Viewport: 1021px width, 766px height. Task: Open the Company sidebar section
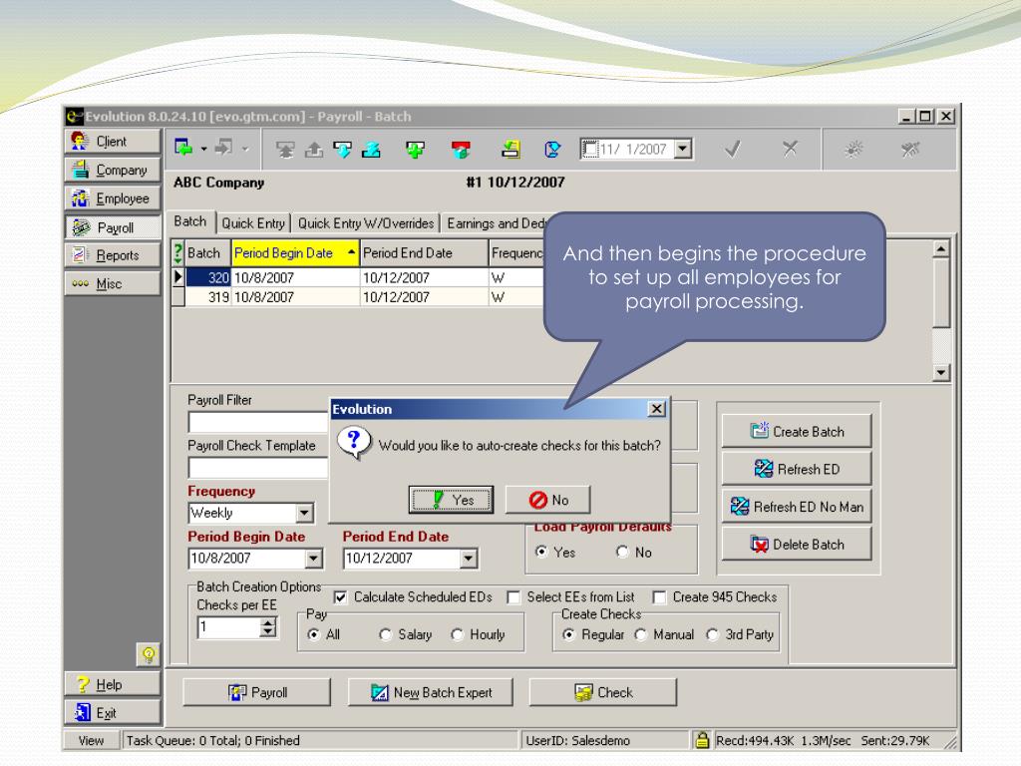[x=113, y=170]
